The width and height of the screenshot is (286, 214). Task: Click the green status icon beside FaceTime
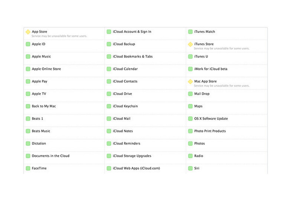coord(28,168)
